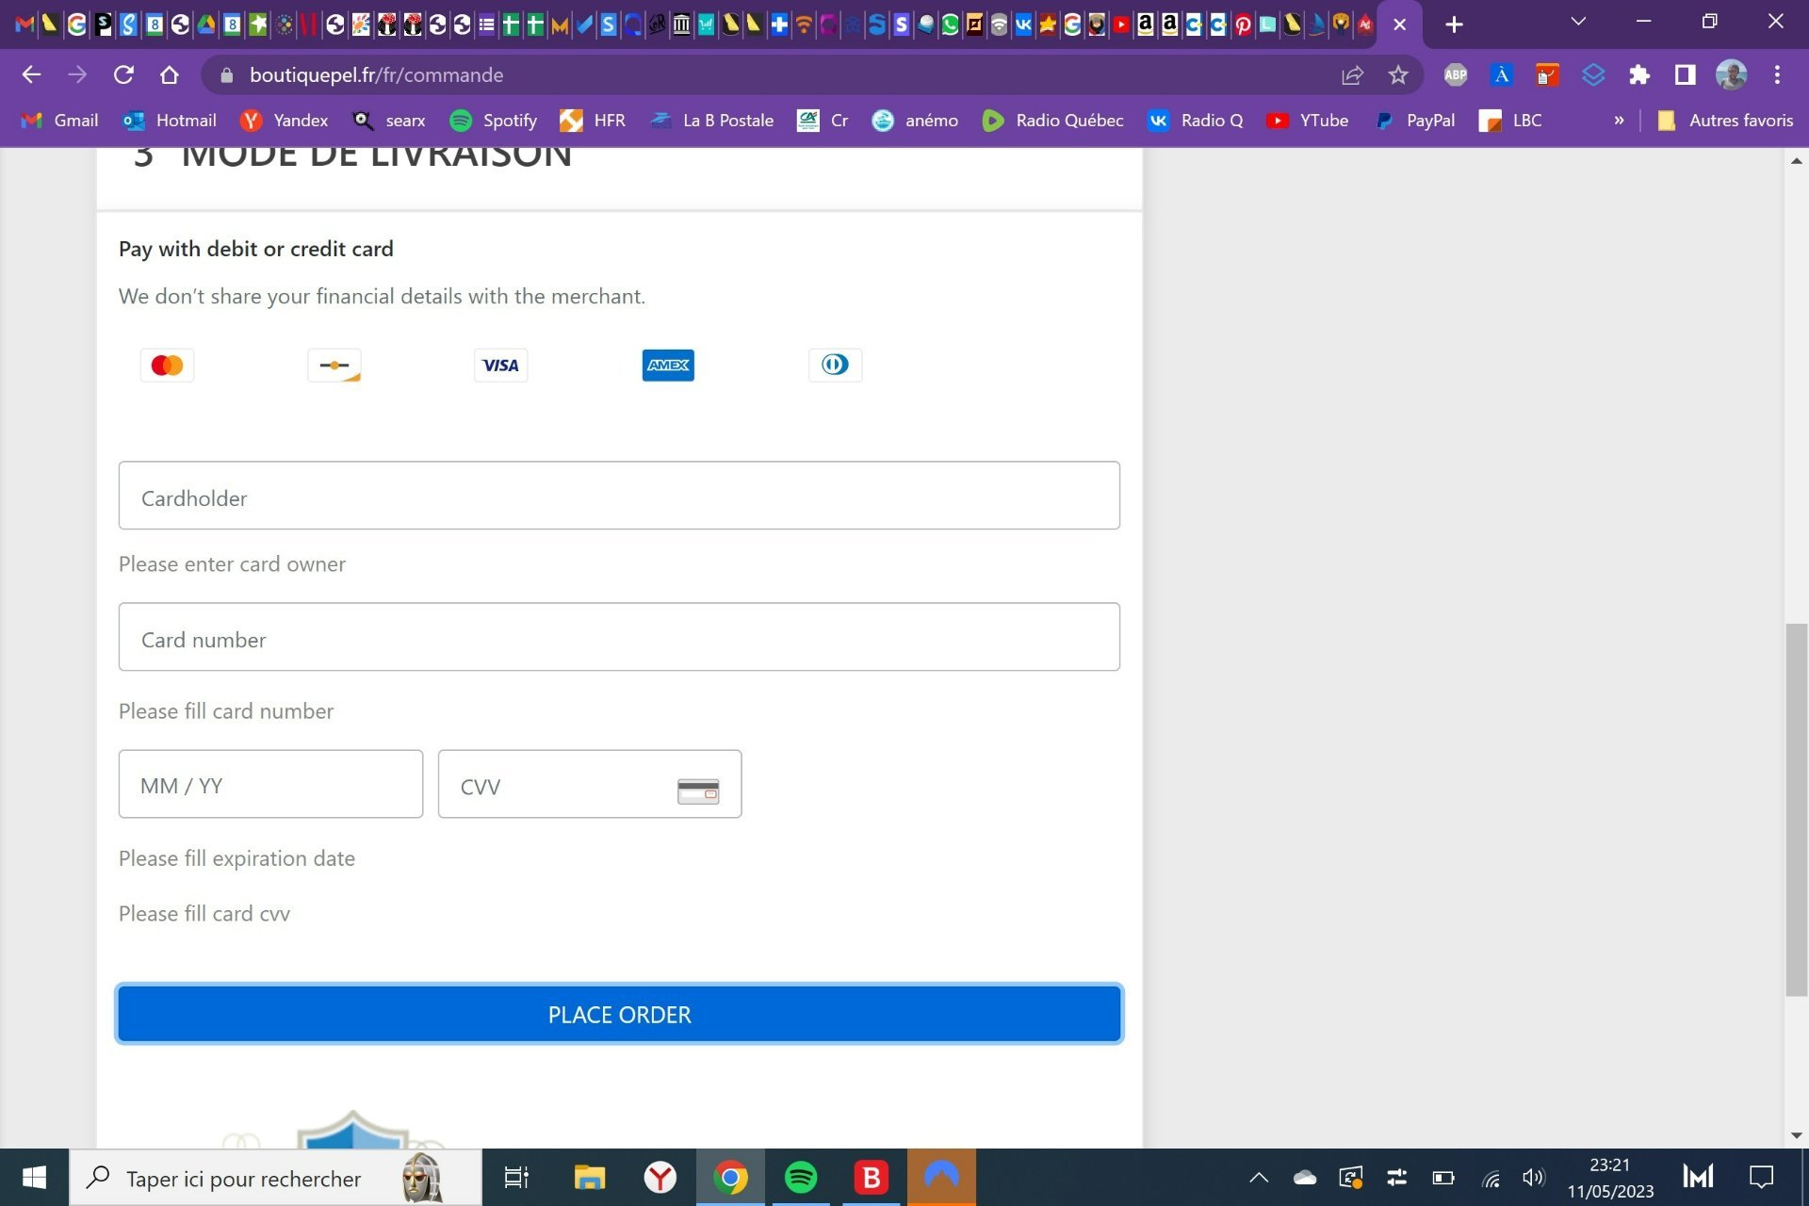
Task: Switch to the Google Drive browser tab
Action: 205,24
